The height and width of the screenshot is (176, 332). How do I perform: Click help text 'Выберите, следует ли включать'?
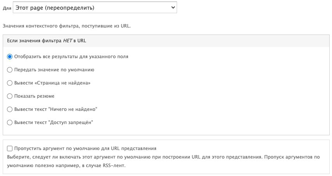(163, 161)
